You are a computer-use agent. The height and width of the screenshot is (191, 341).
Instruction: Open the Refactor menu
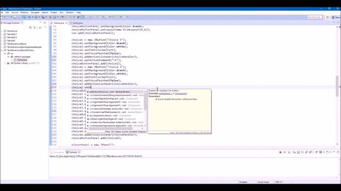[25, 13]
